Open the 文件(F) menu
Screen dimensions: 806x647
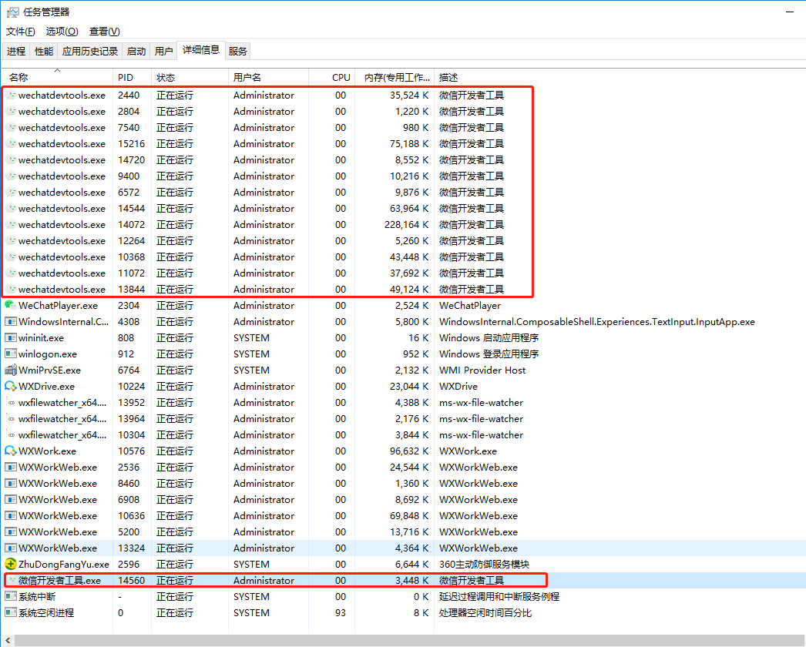pyautogui.click(x=21, y=32)
